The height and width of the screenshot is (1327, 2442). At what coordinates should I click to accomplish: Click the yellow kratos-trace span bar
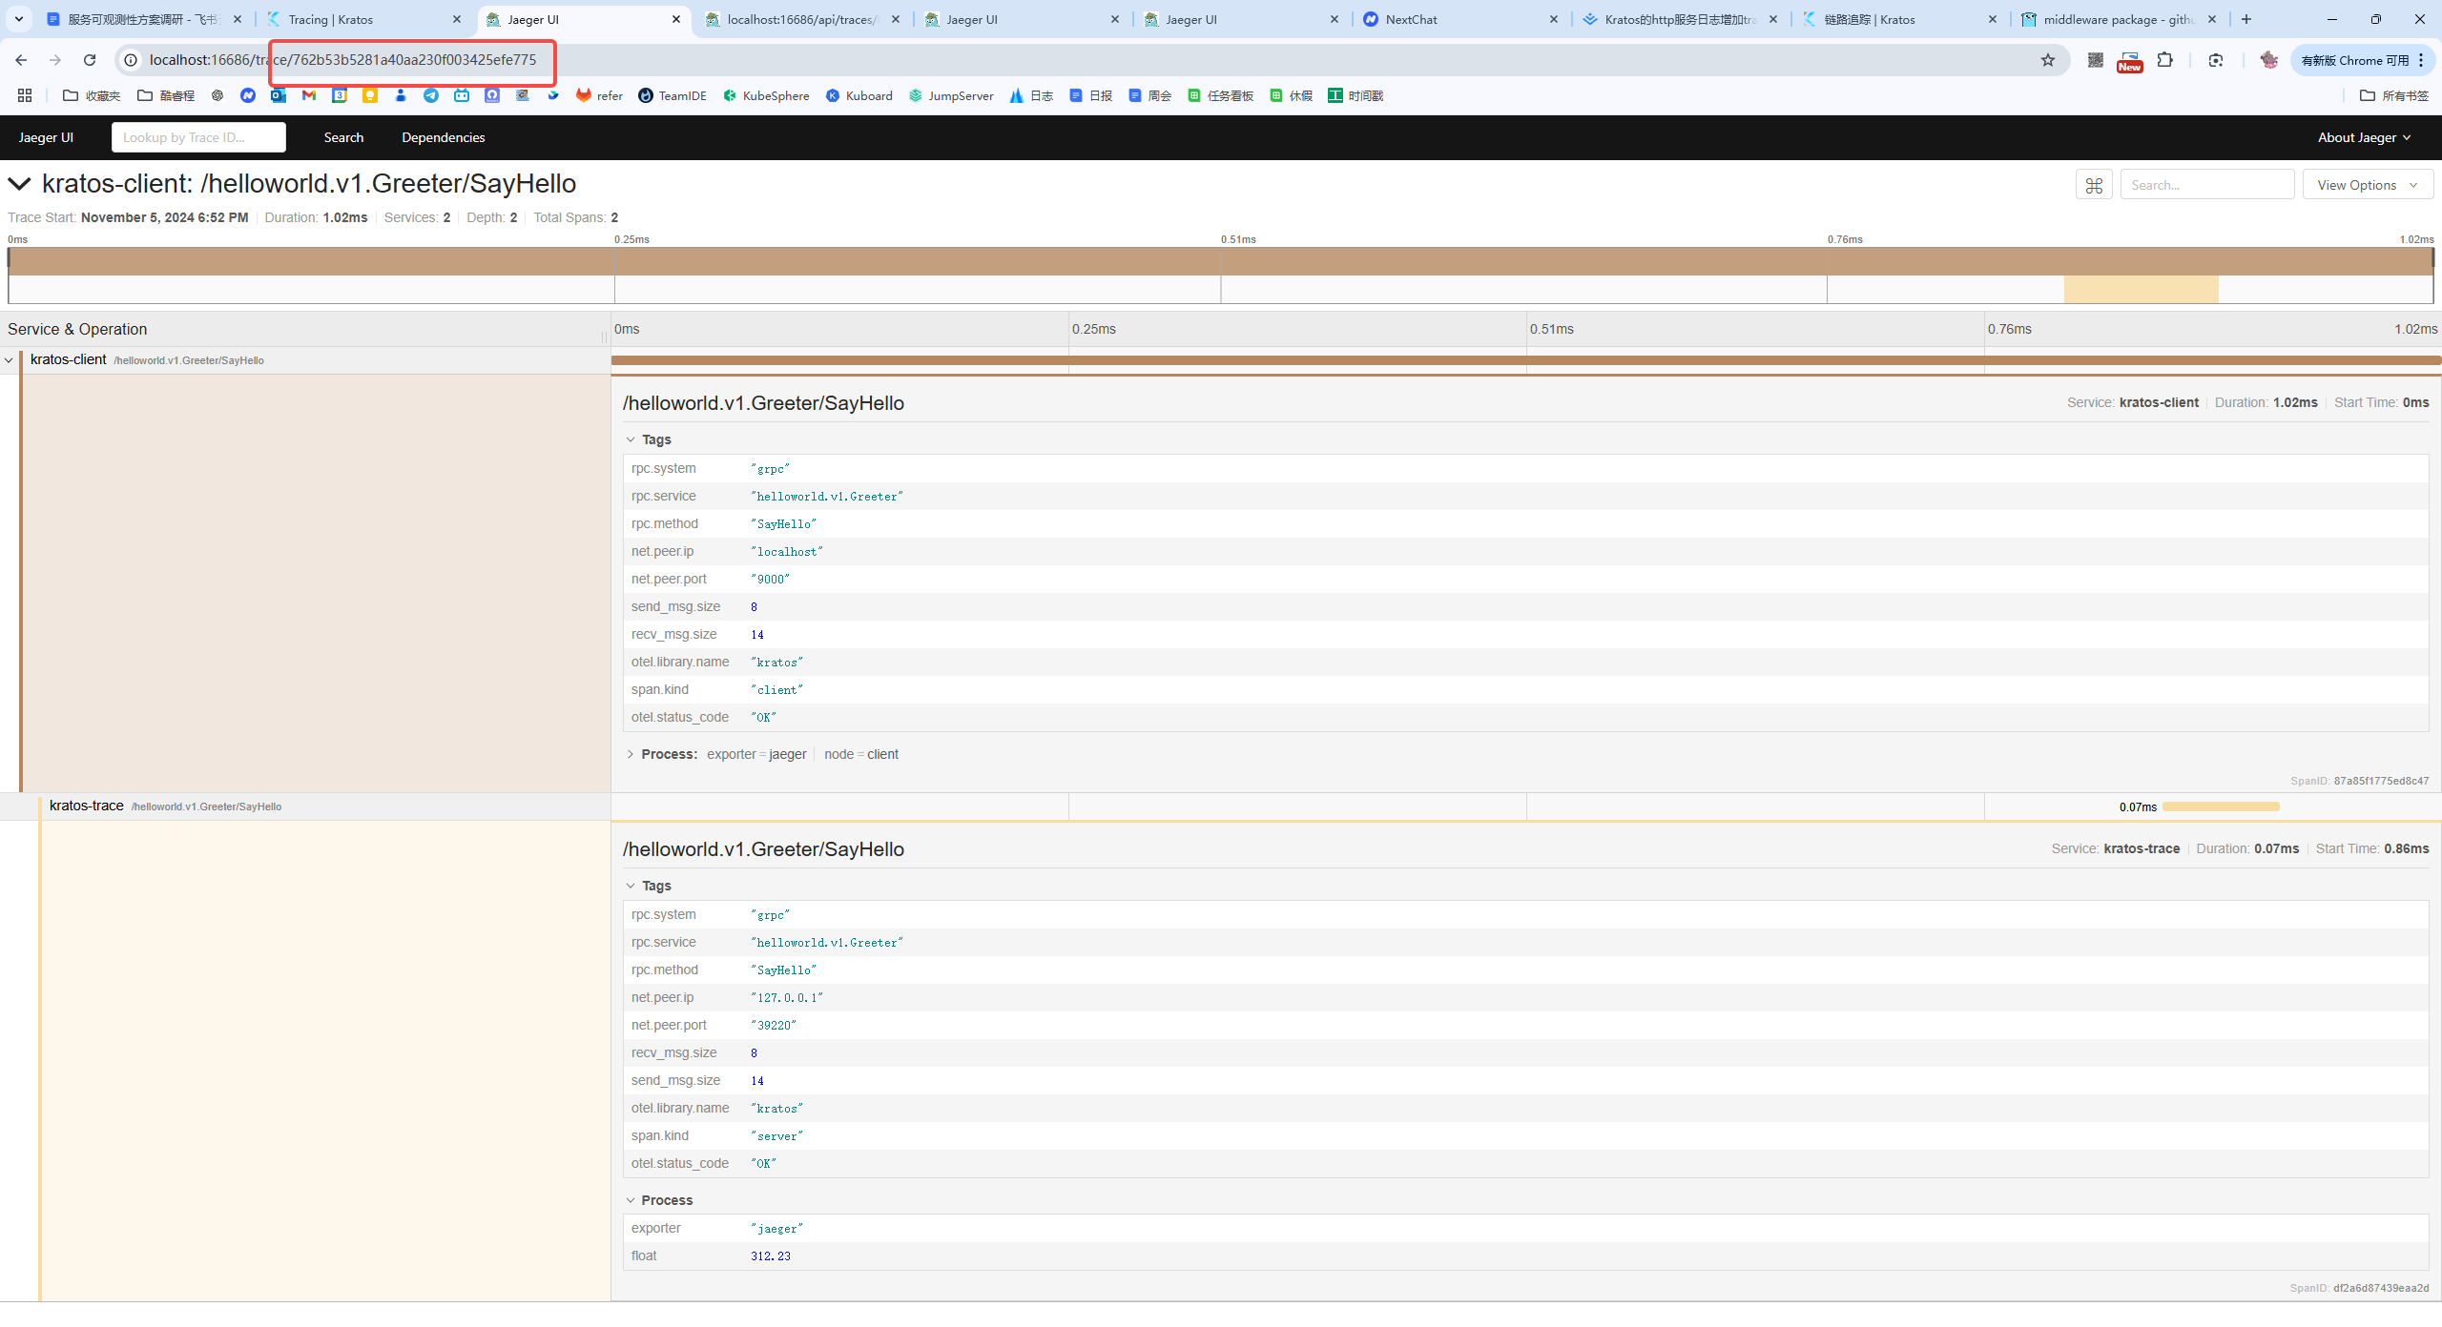click(x=2221, y=806)
